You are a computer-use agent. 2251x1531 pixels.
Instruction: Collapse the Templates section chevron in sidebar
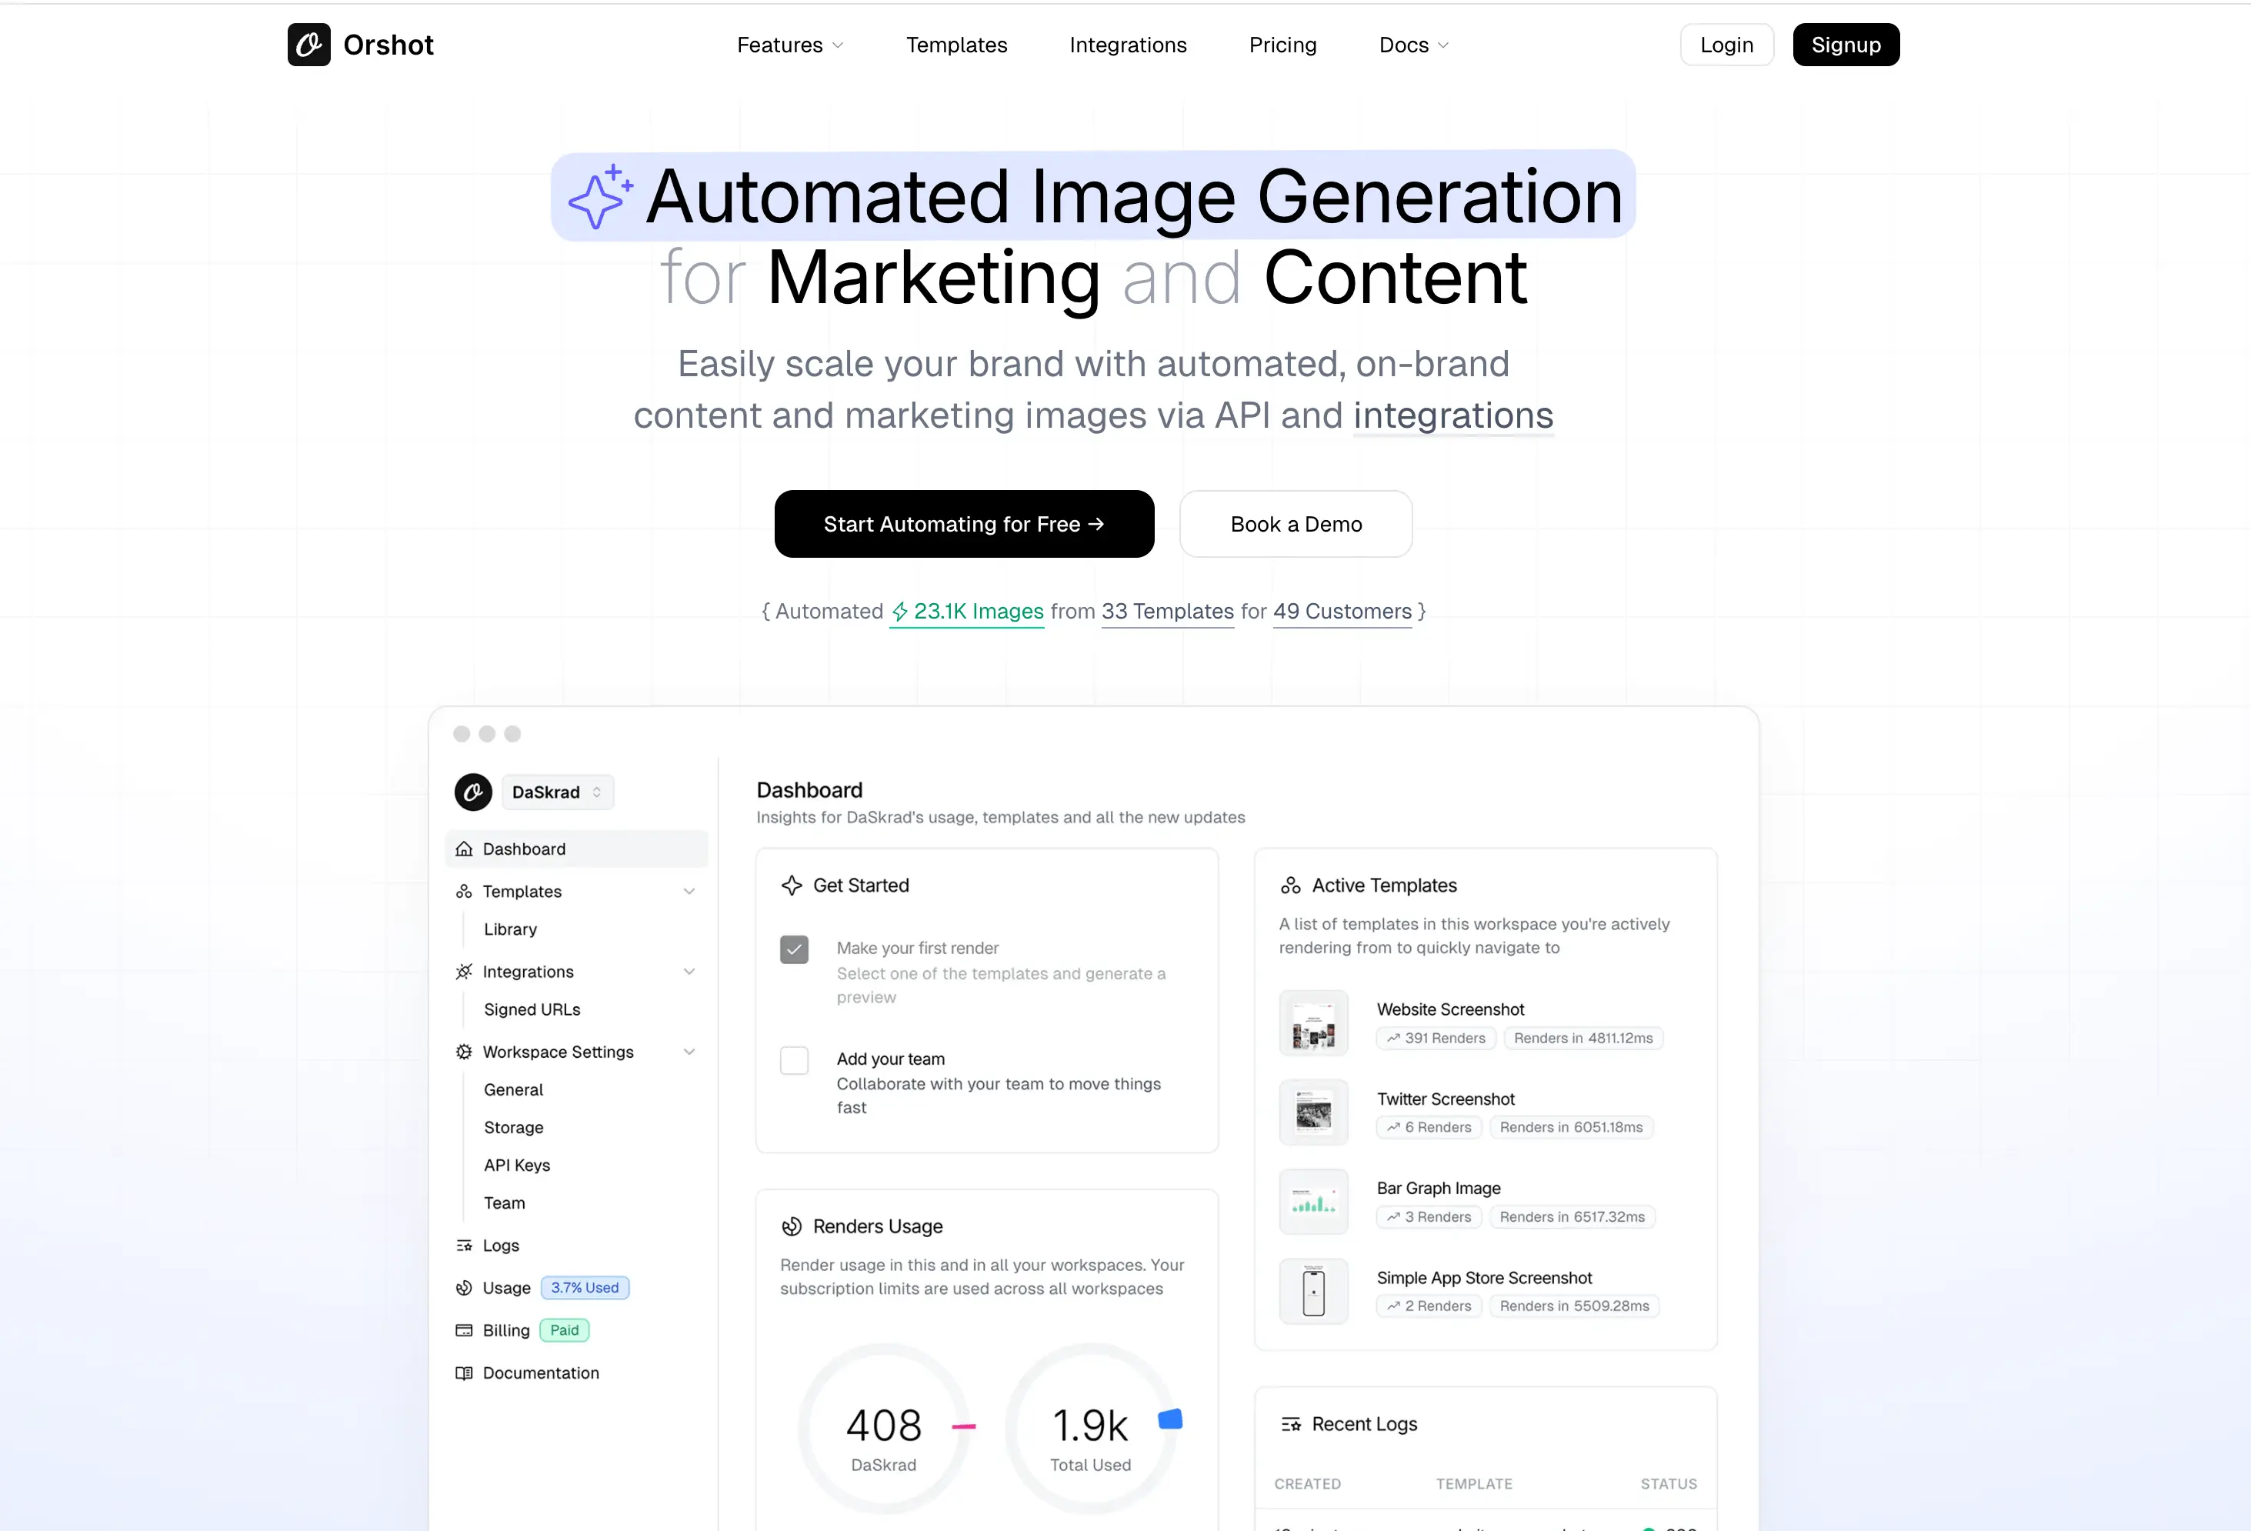click(689, 891)
